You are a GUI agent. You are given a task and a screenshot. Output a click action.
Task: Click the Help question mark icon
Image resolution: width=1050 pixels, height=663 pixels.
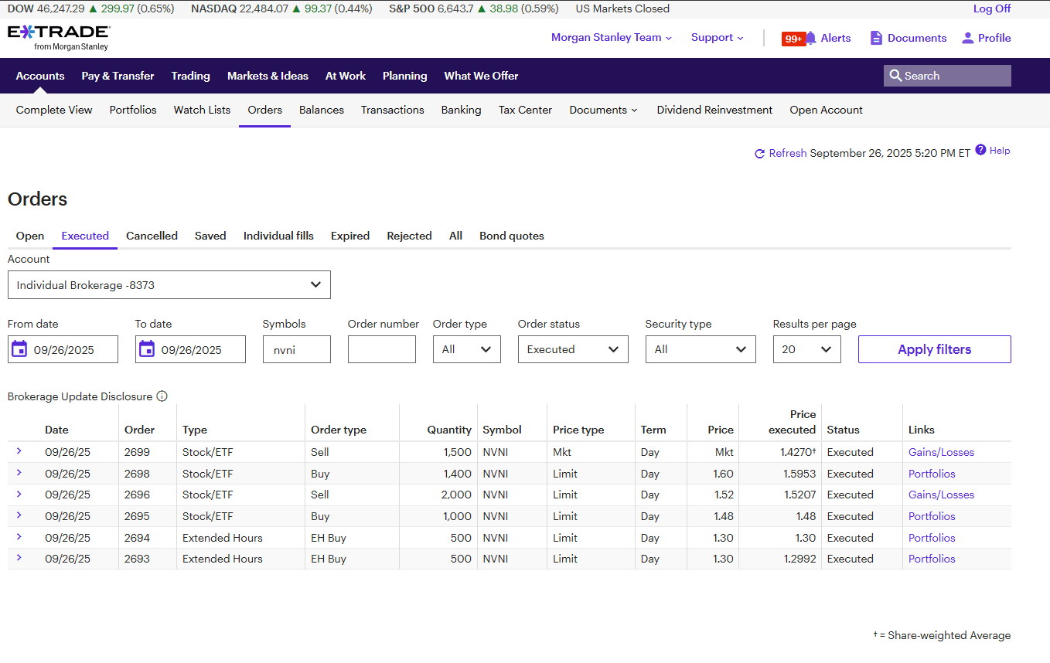980,150
